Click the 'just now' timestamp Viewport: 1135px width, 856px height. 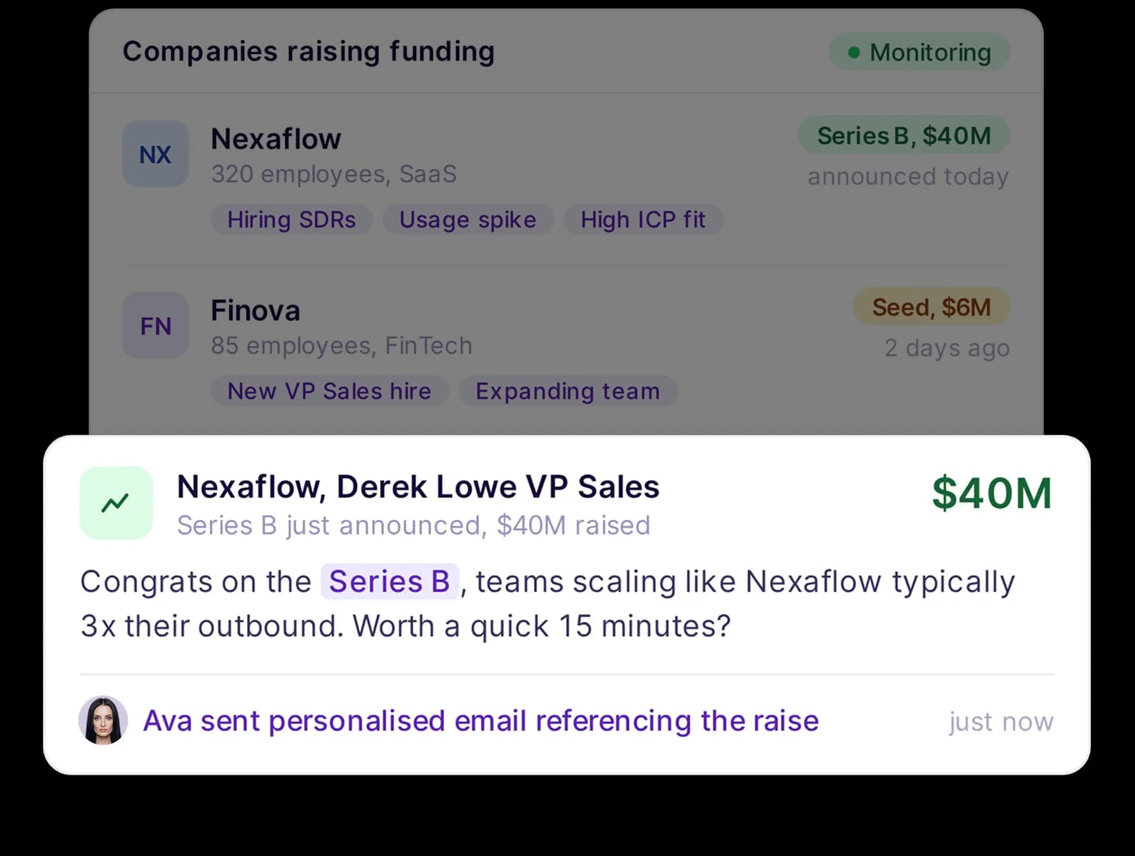[x=1001, y=721]
